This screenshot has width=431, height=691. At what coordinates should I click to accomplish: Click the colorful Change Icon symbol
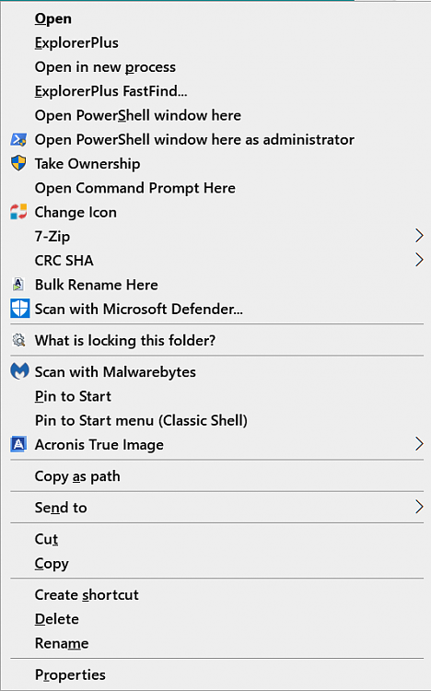click(18, 212)
